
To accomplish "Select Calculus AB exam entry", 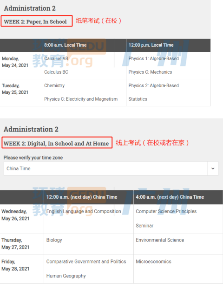I will (x=56, y=58).
